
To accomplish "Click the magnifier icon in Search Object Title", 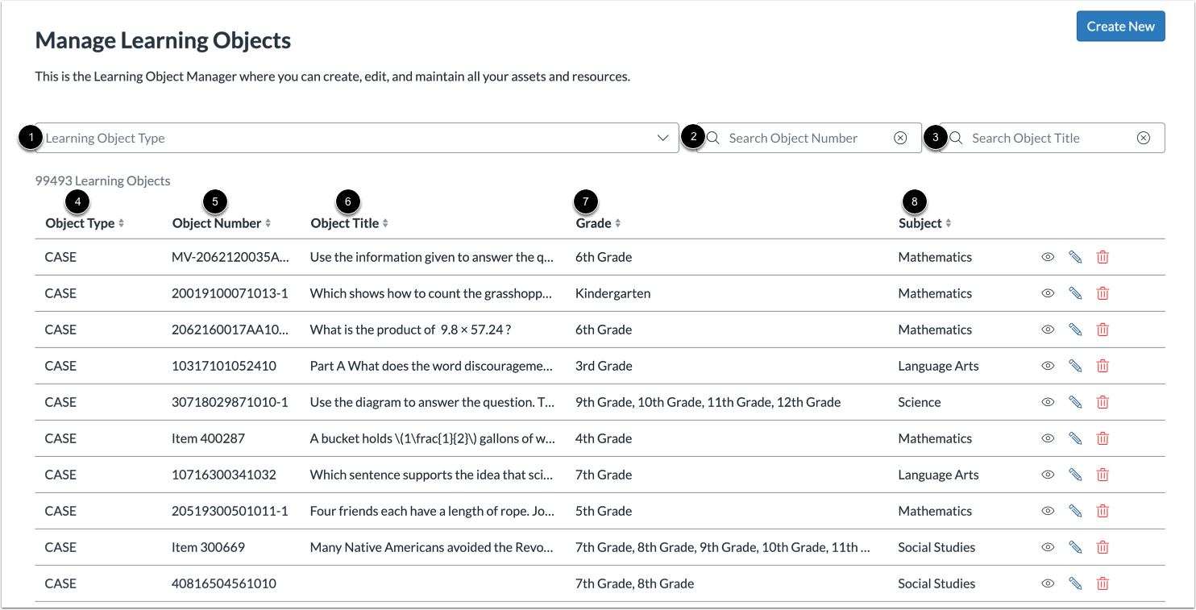I will (x=956, y=137).
